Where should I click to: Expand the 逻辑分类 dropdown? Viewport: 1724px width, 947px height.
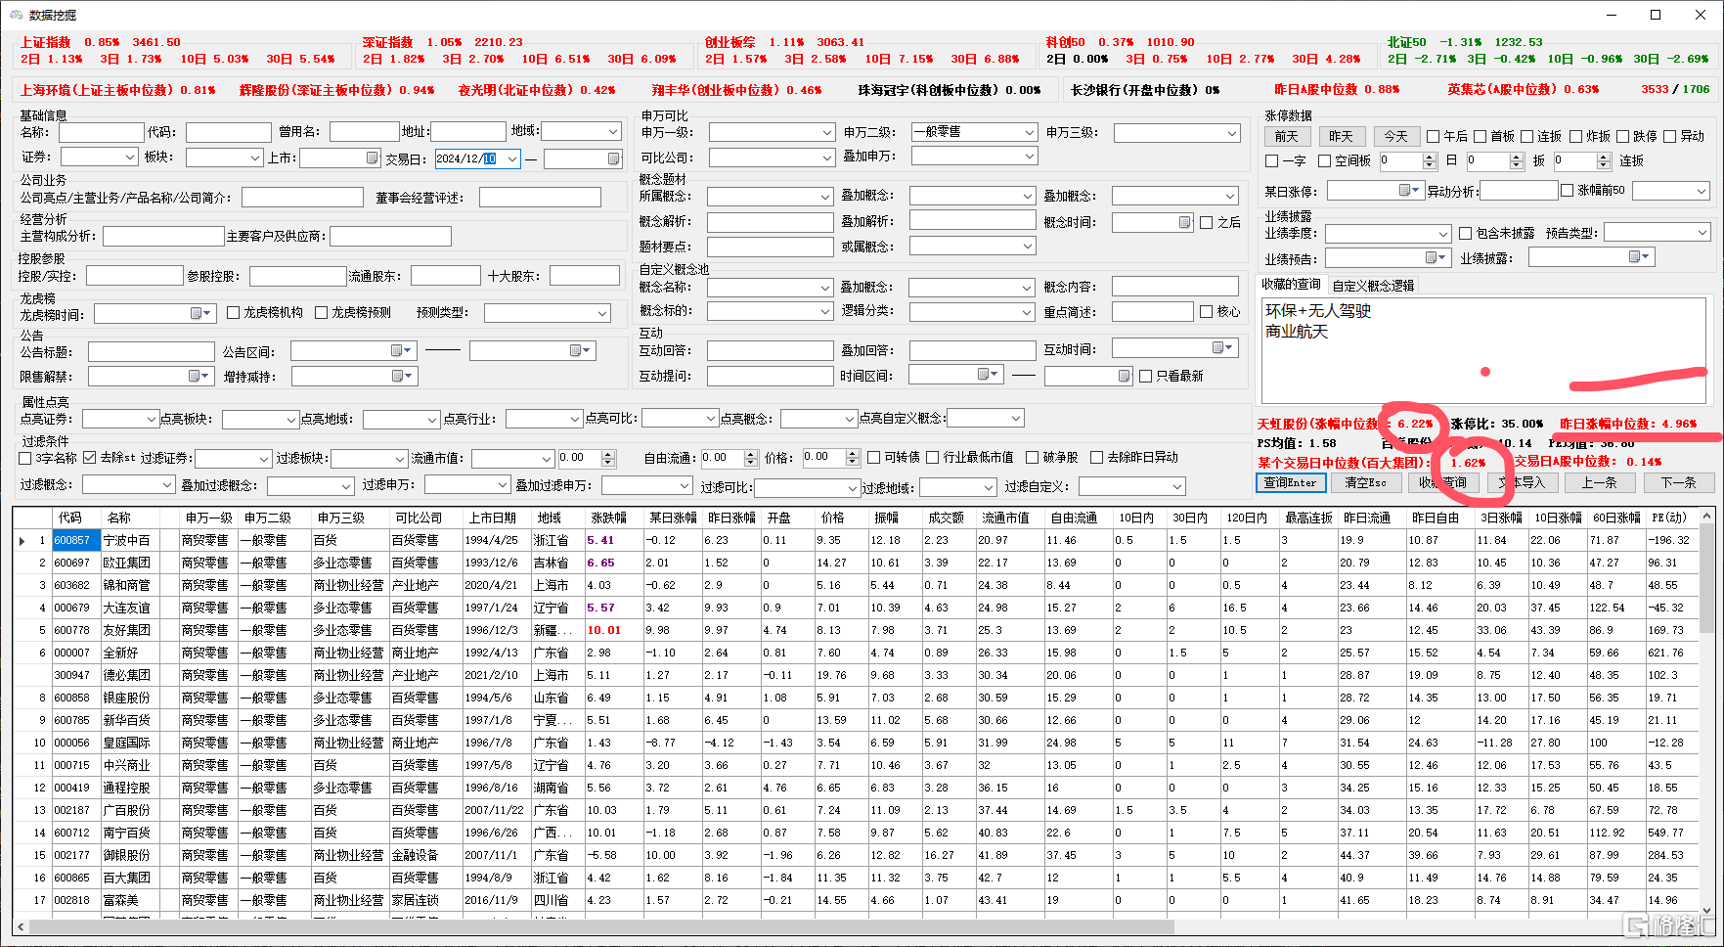[x=1027, y=312]
